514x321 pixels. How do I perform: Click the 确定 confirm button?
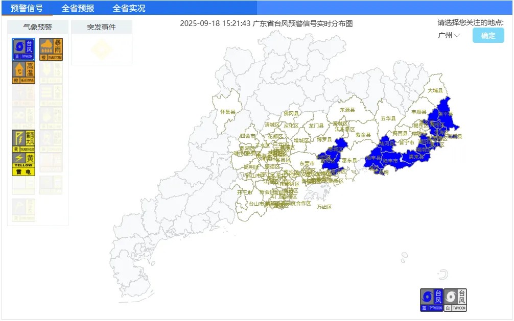[488, 35]
